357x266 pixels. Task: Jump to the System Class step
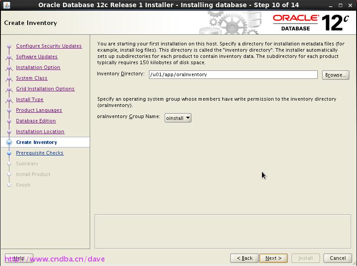tap(32, 78)
